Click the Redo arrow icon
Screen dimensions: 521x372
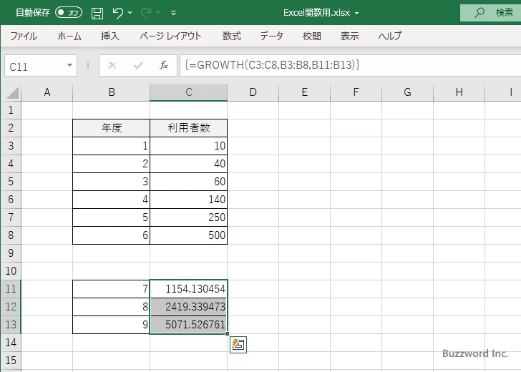146,13
